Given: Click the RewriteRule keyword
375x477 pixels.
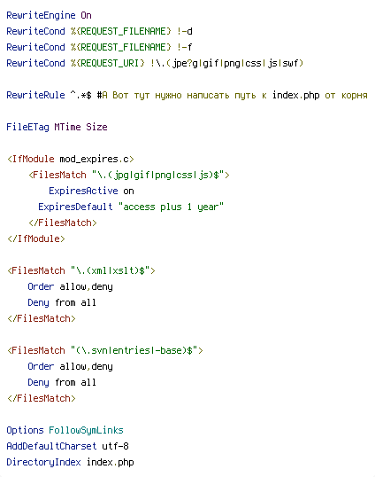Looking at the screenshot, I should [35, 95].
